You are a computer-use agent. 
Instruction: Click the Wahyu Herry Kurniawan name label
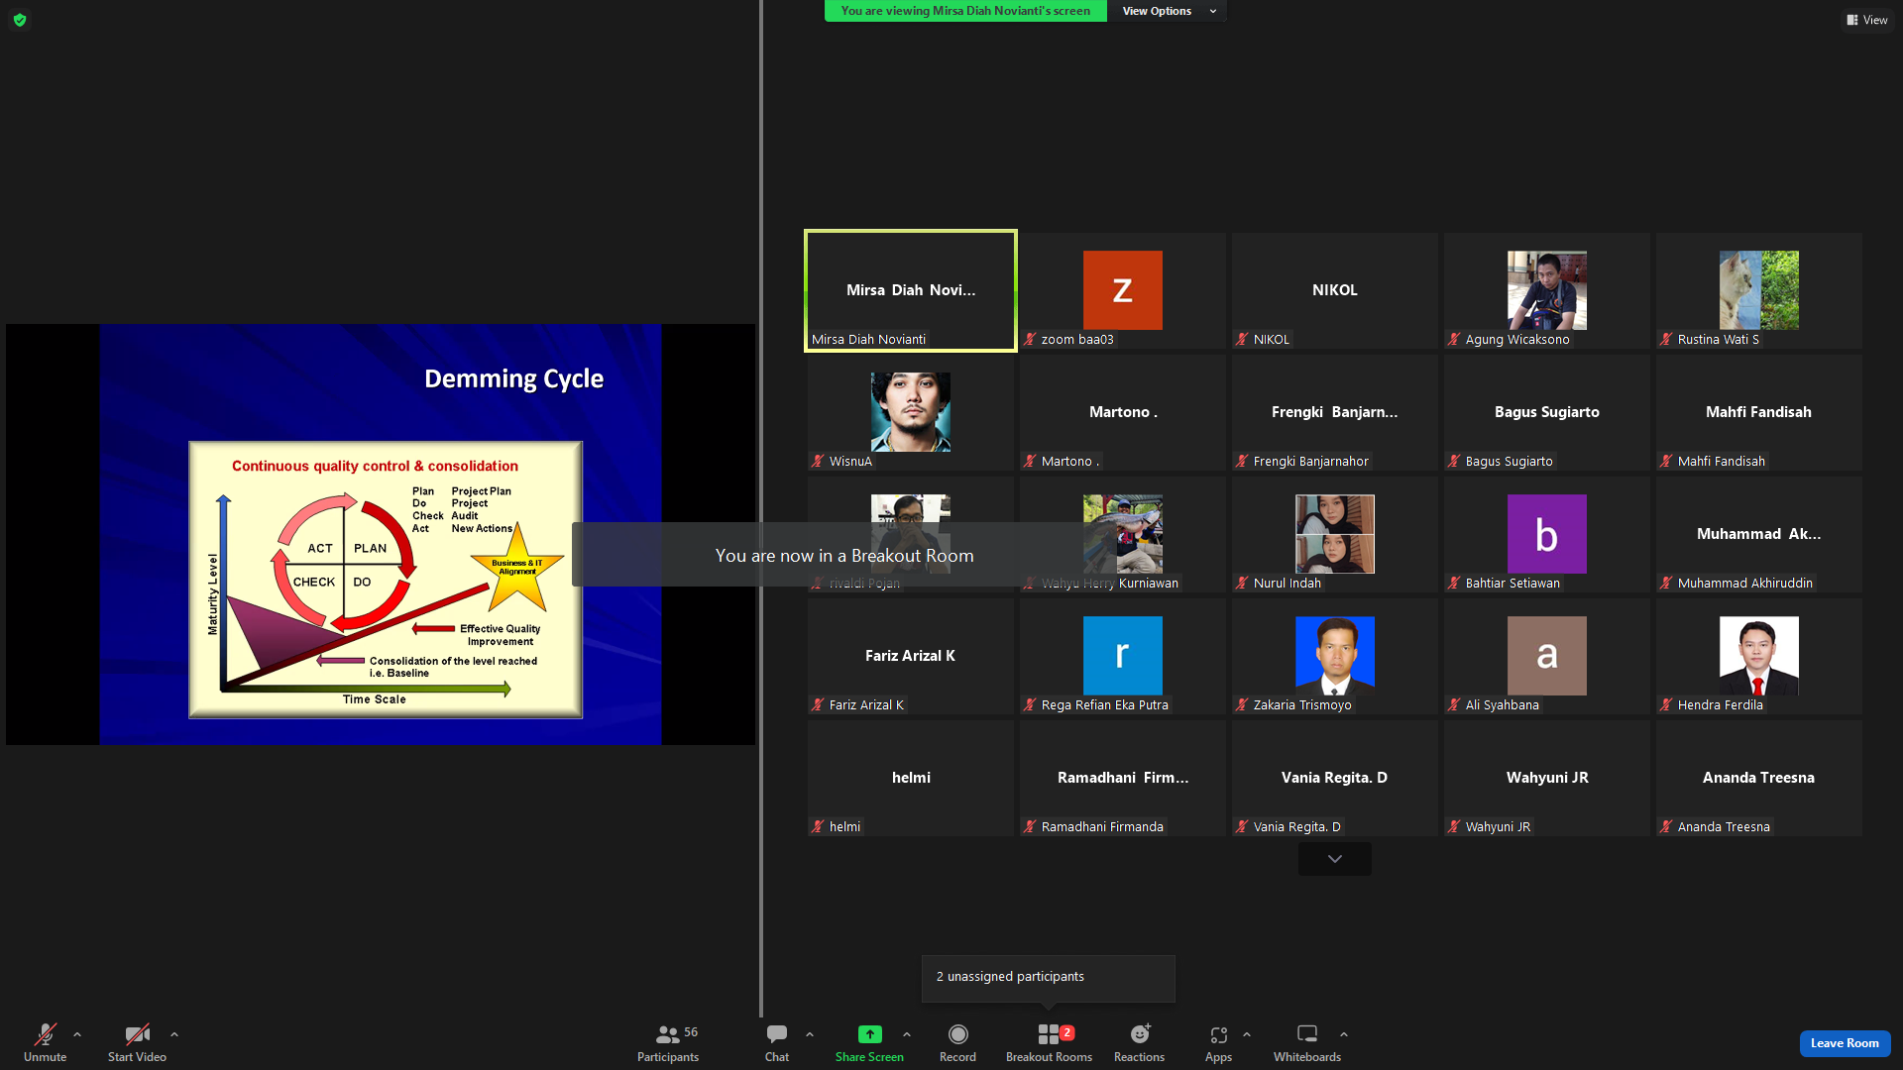1109,584
